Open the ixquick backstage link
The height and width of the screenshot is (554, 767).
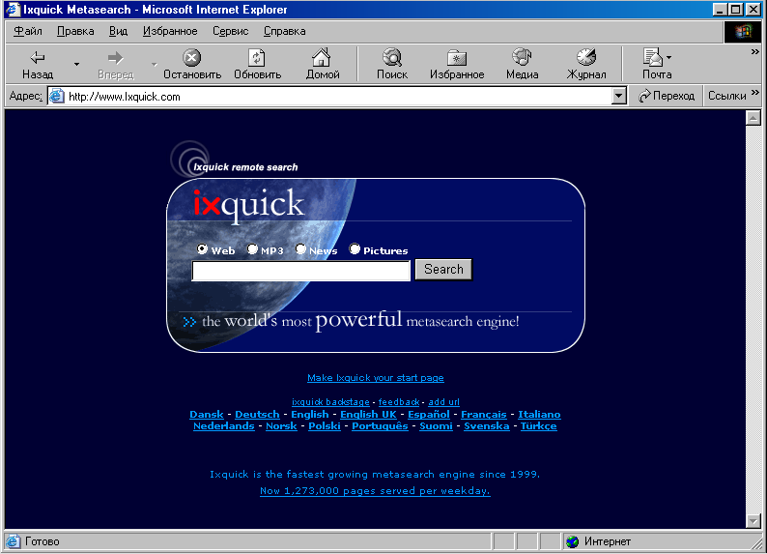click(x=330, y=402)
